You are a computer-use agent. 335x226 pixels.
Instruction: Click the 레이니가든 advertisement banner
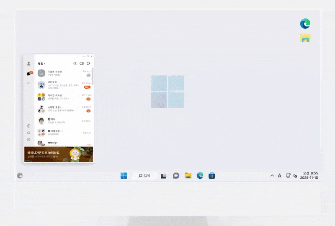[x=58, y=154]
